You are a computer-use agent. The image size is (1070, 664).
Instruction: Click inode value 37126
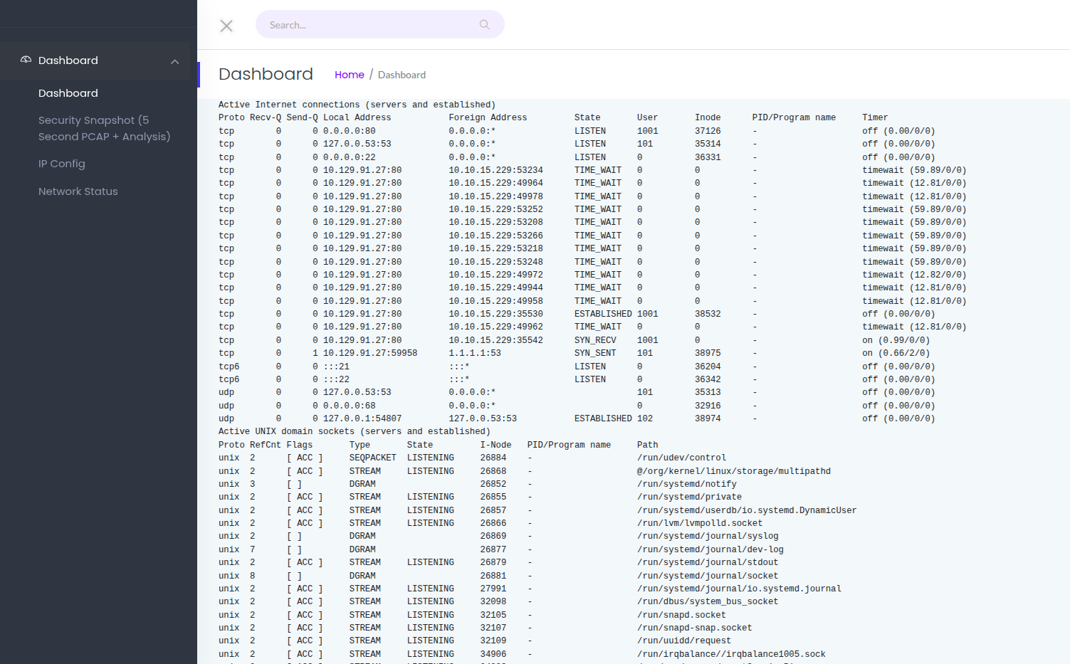tap(708, 131)
